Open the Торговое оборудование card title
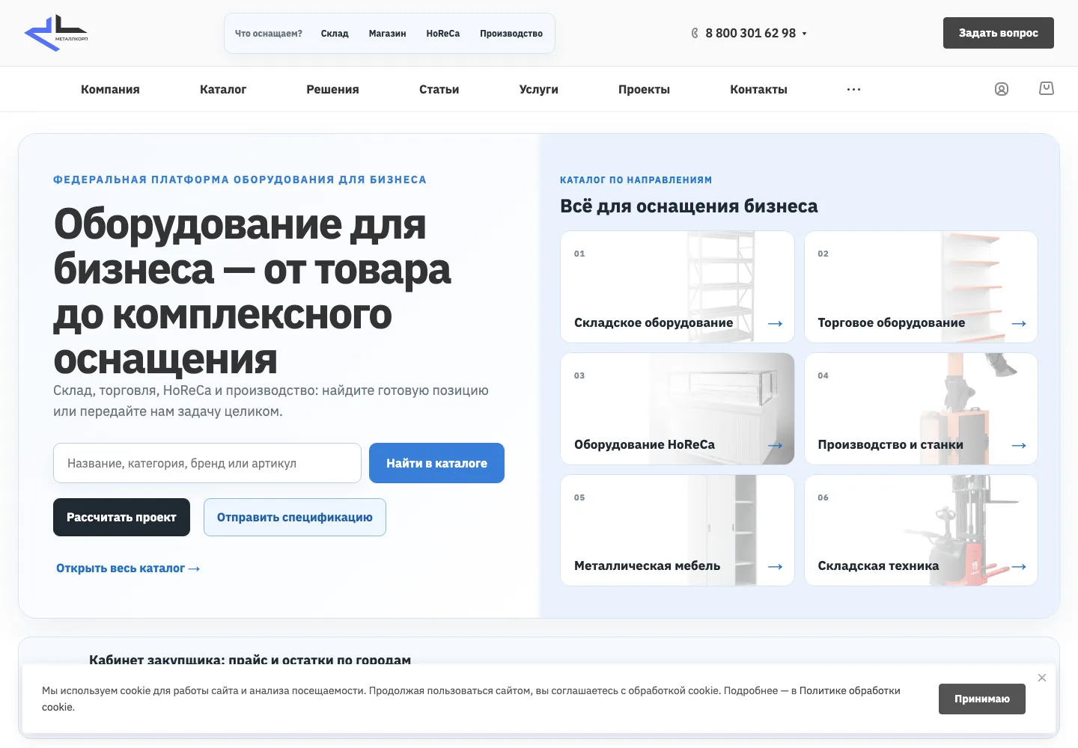This screenshot has width=1078, height=748. 892,322
